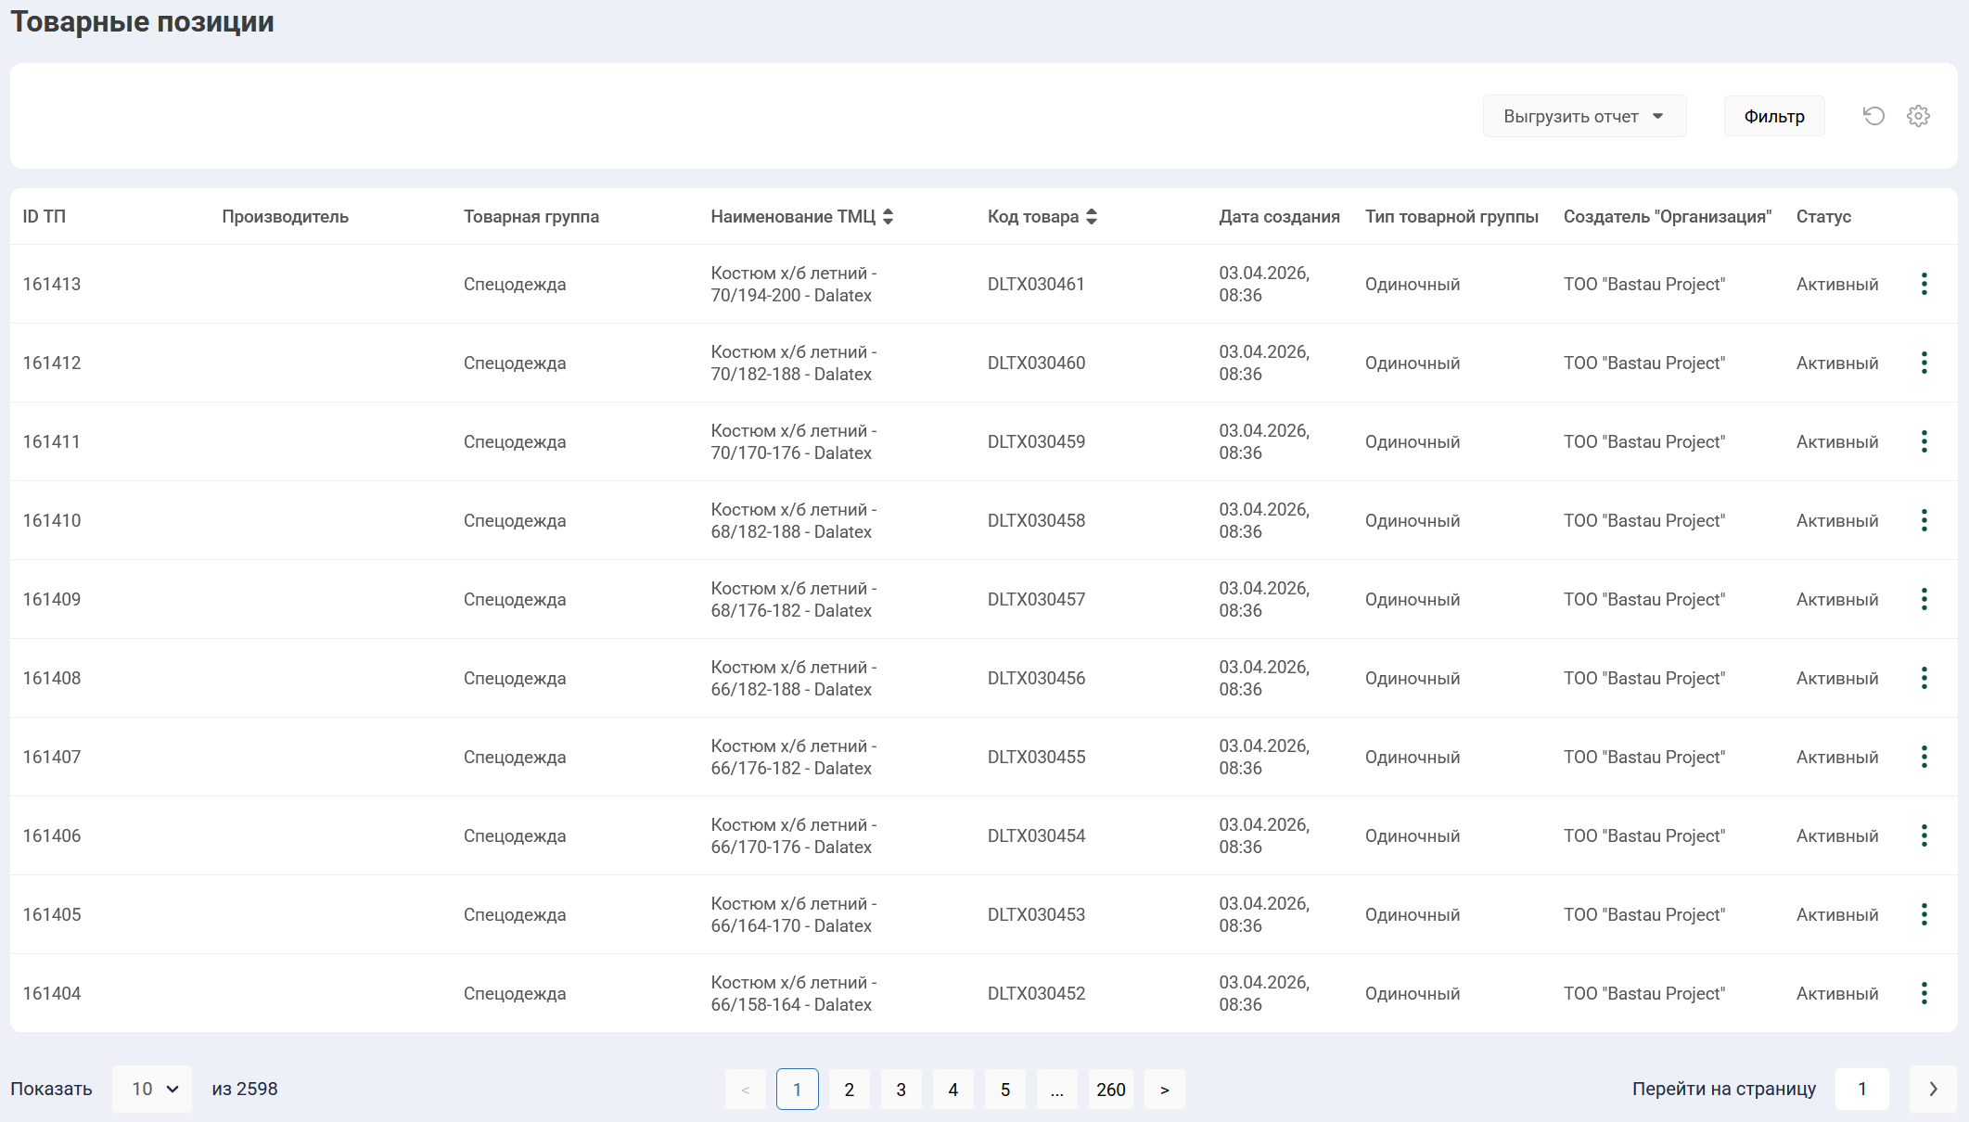Image resolution: width=1969 pixels, height=1122 pixels.
Task: Open three-dot menu for row 161410
Action: 1924,520
